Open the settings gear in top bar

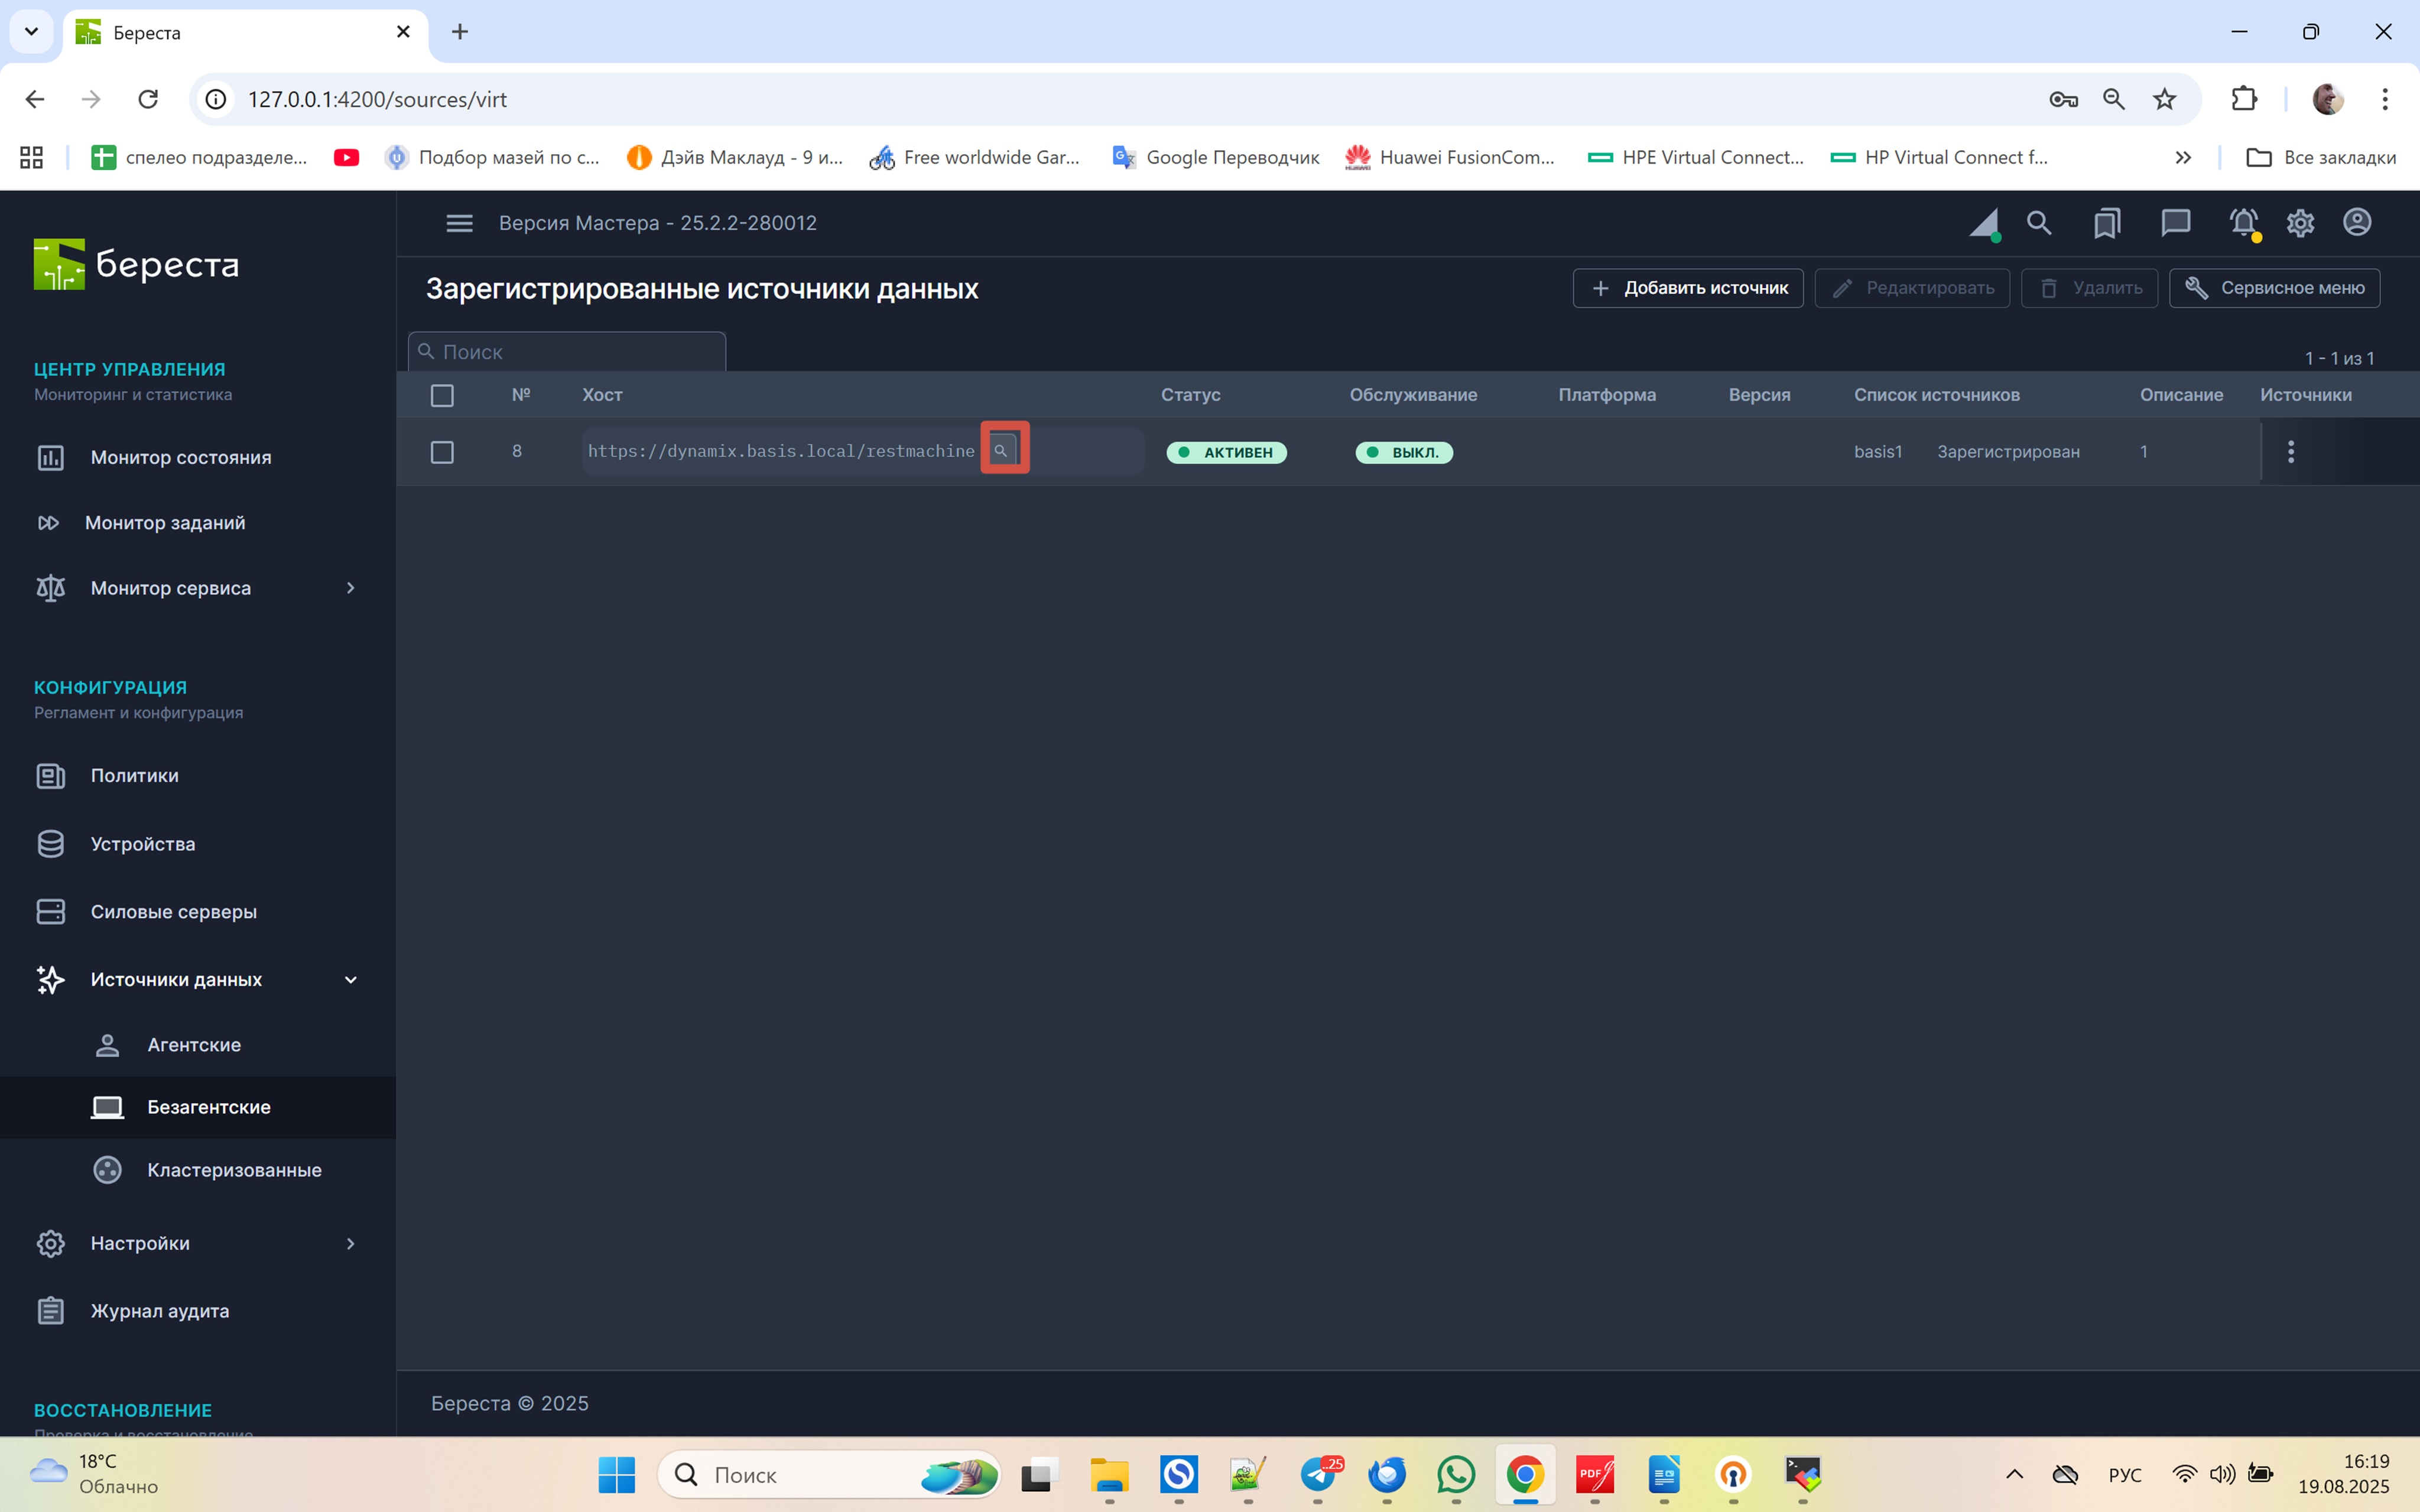pos(2300,222)
